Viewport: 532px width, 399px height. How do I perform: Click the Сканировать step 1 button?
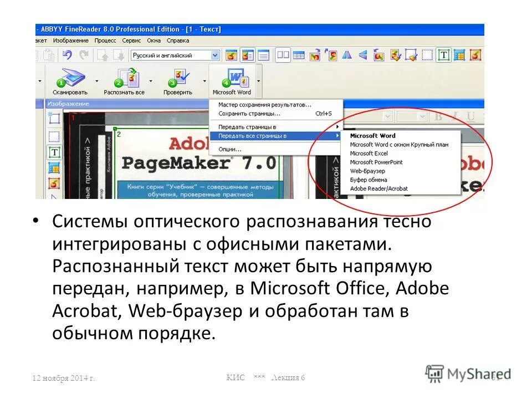click(x=70, y=81)
